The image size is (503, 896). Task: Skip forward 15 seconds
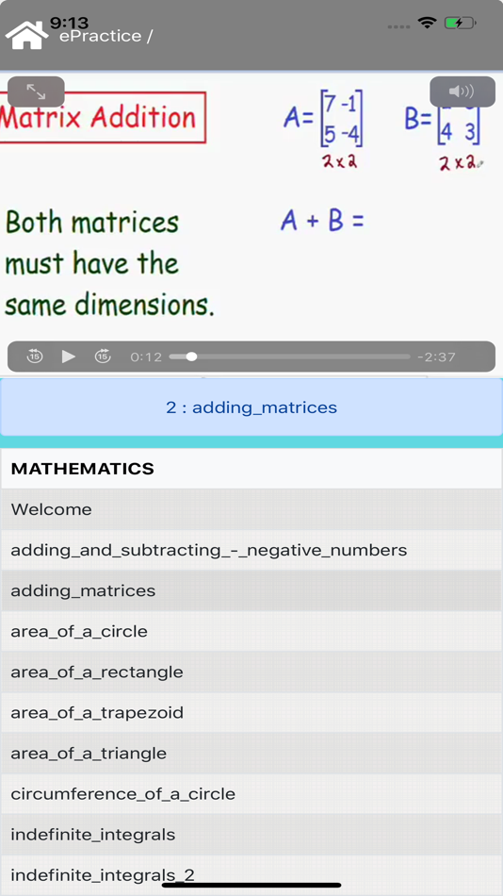click(102, 357)
